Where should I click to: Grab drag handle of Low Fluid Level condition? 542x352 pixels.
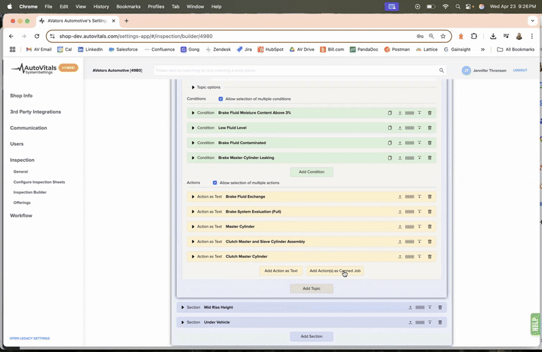coord(410,128)
